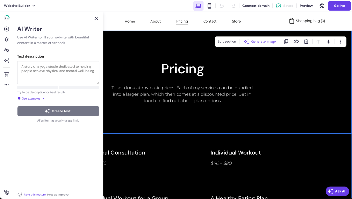Select the Add elements tool in sidebar
The height and width of the screenshot is (199, 352).
[6, 29]
